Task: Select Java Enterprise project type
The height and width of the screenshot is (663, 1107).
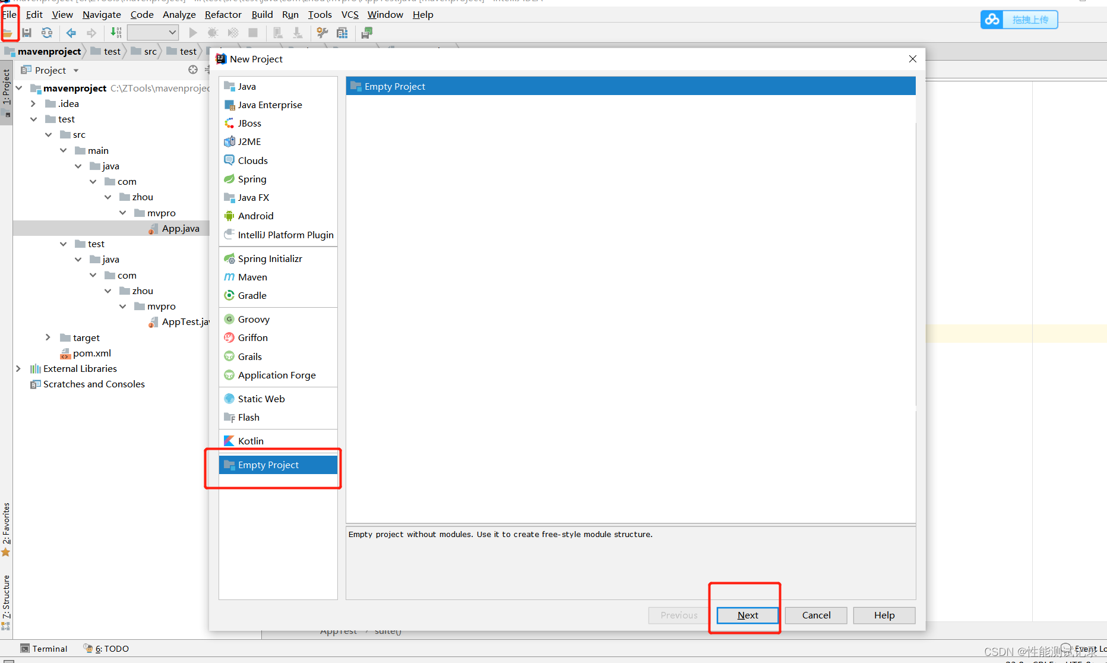Action: pos(278,105)
